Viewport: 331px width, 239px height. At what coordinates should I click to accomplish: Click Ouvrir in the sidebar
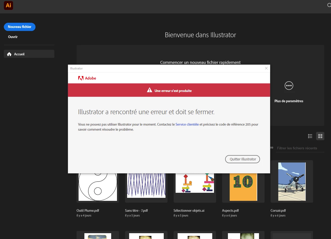pos(13,37)
